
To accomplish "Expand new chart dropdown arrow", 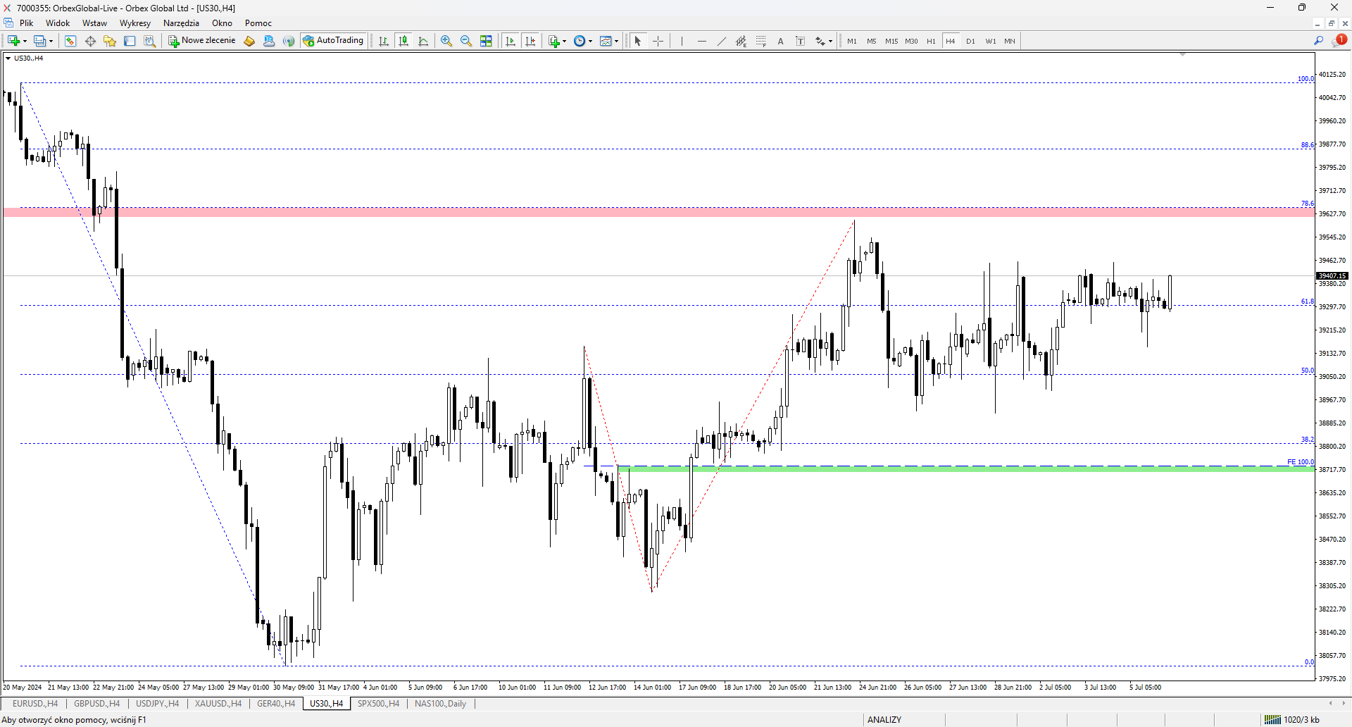I will [25, 41].
